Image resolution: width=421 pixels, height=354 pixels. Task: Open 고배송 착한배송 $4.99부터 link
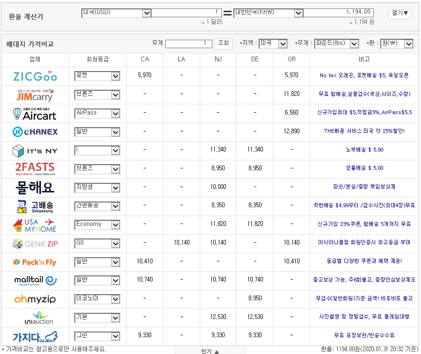pyautogui.click(x=364, y=205)
